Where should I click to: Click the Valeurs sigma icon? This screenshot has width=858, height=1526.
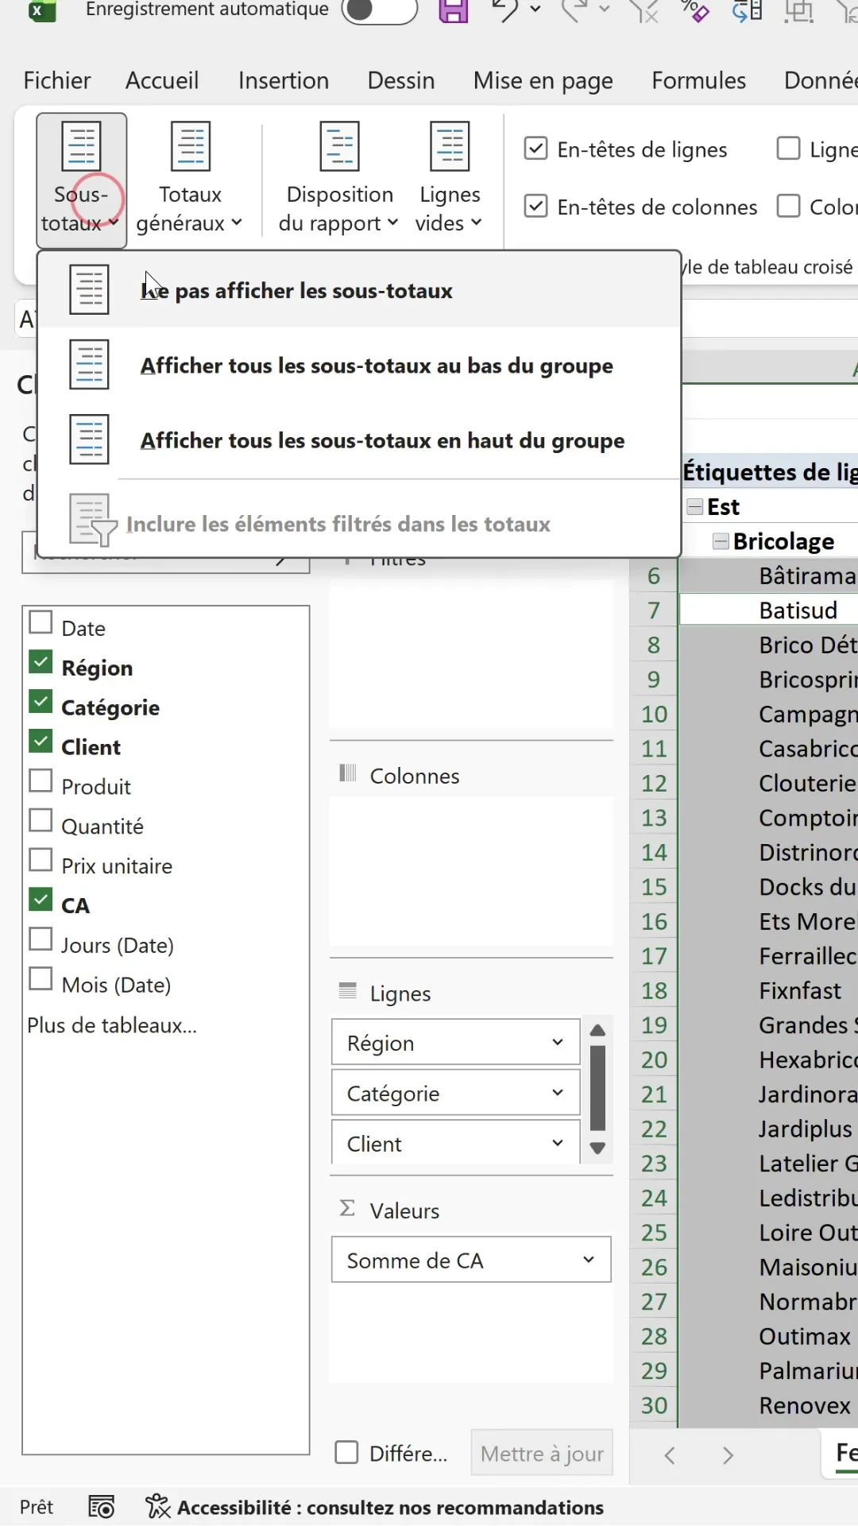pyautogui.click(x=347, y=1208)
